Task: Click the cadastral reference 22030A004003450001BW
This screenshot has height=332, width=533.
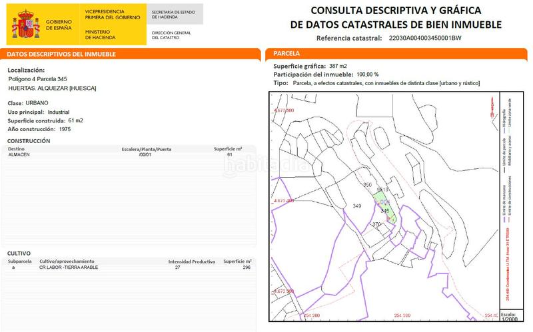Action: click(424, 39)
